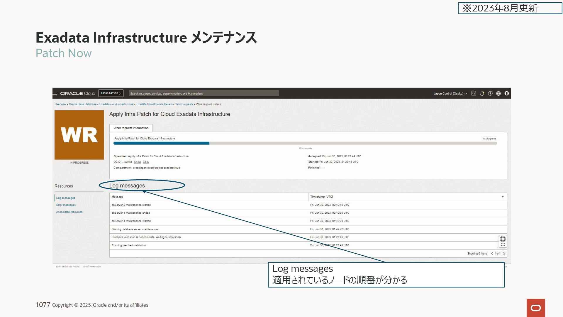Click the search resources input field

[x=204, y=93]
